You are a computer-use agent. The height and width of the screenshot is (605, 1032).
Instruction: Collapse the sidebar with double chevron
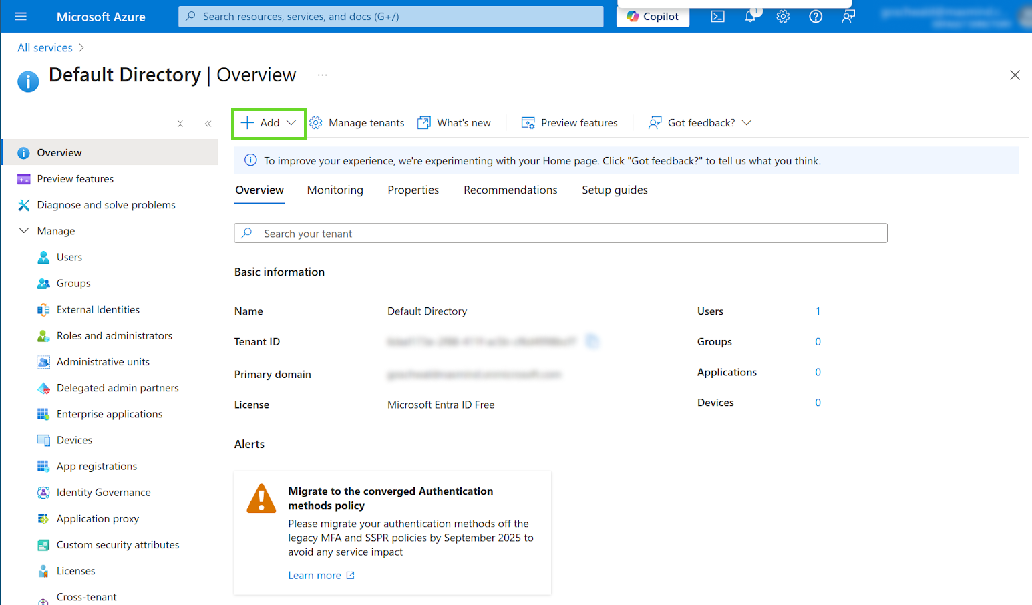click(x=208, y=124)
